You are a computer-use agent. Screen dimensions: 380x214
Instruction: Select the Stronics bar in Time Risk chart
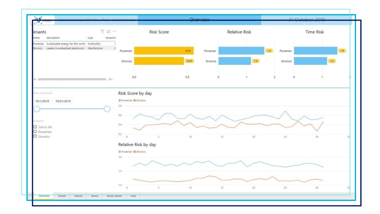(310, 61)
